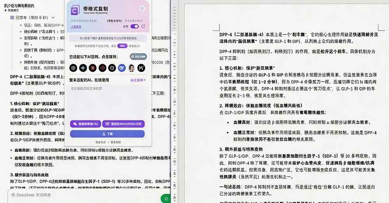The image size is (389, 203).
Task: Open the orange starburst Claude AI icon
Action: click(93, 68)
